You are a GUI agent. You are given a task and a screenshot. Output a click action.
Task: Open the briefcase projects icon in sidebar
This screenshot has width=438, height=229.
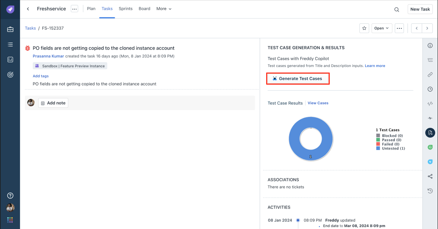point(10,29)
